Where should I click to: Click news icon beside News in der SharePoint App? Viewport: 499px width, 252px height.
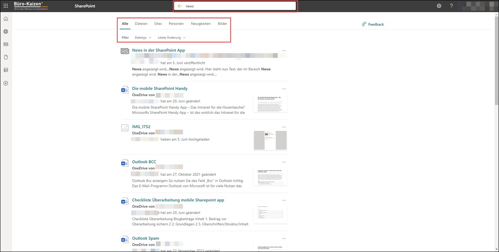click(125, 51)
